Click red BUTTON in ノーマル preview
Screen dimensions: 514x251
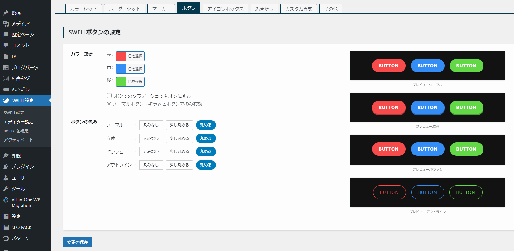(x=389, y=66)
